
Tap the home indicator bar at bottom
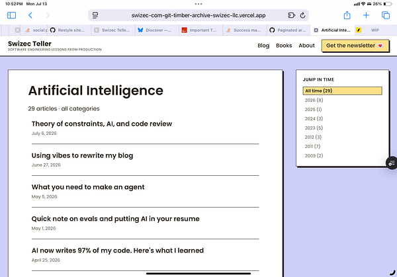[x=198, y=274]
